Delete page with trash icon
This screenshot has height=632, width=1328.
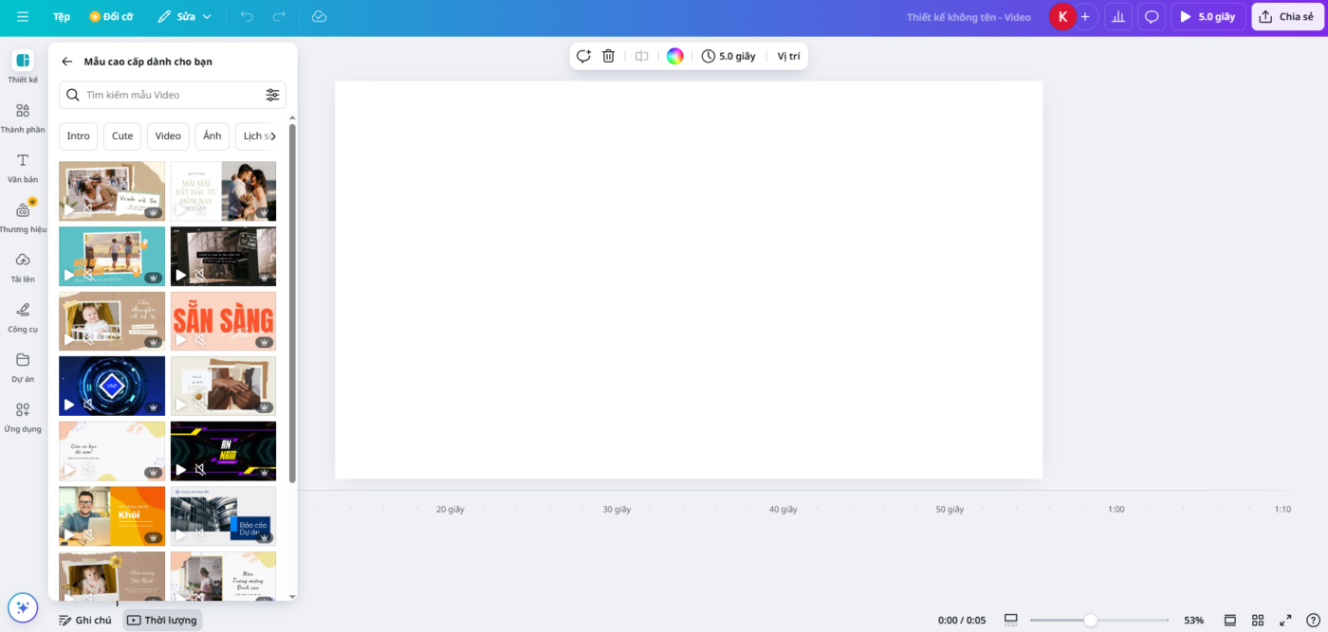[609, 56]
